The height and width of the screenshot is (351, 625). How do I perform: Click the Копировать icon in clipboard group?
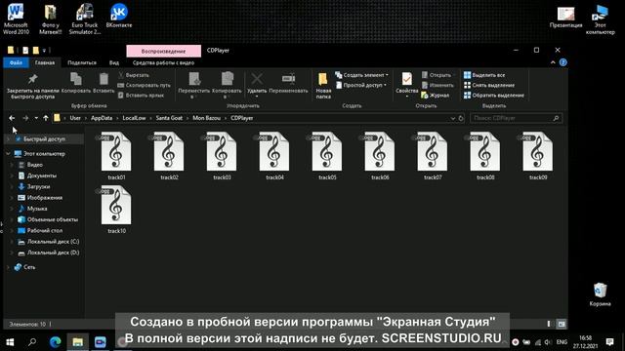[x=76, y=79]
